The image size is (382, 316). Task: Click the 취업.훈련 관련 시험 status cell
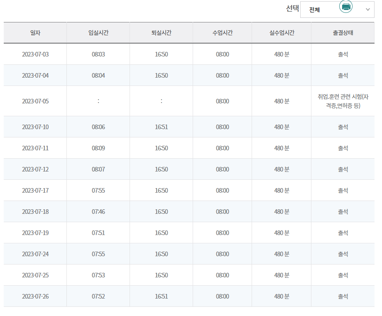pos(343,101)
